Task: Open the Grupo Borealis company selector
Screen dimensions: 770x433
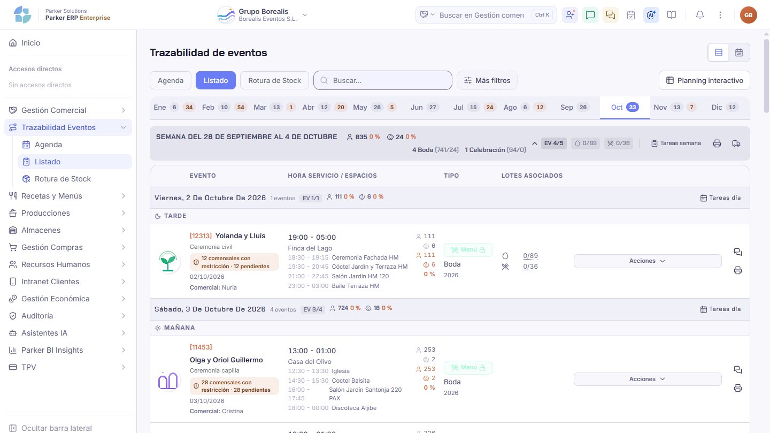Action: (263, 15)
